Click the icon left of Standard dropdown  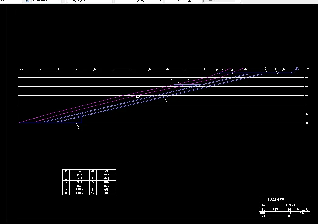click(27, 1)
